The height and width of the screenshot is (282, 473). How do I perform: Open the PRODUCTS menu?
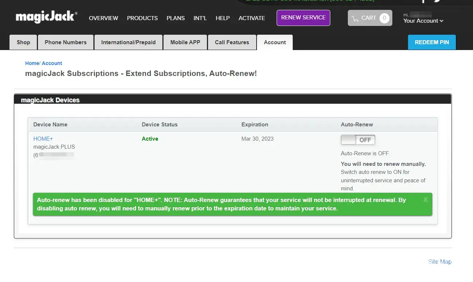(x=142, y=18)
